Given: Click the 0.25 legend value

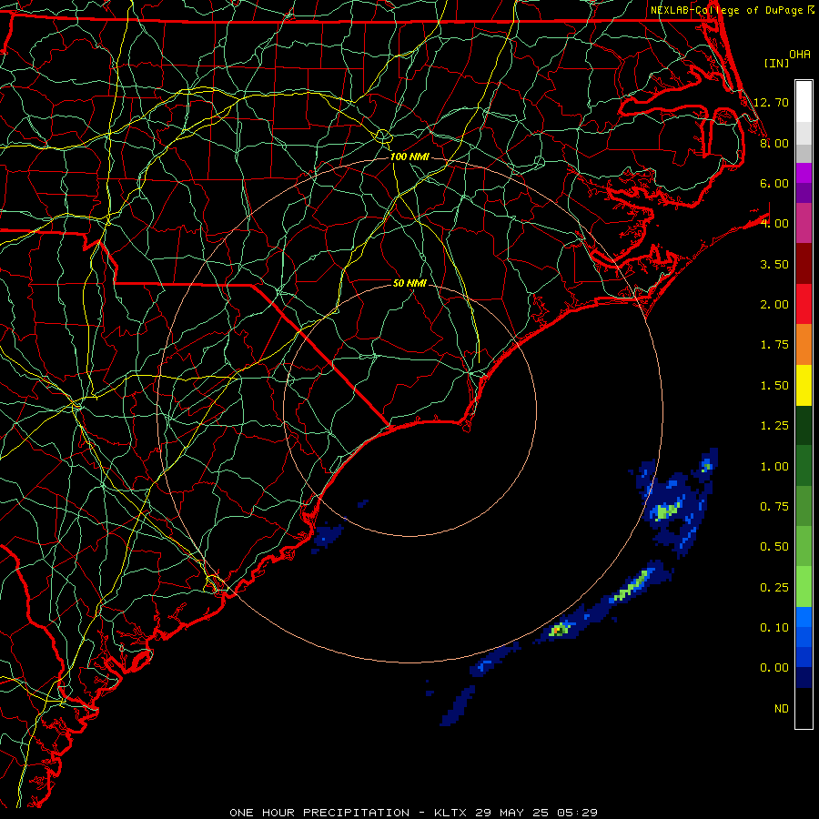Looking at the screenshot, I should pos(774,588).
